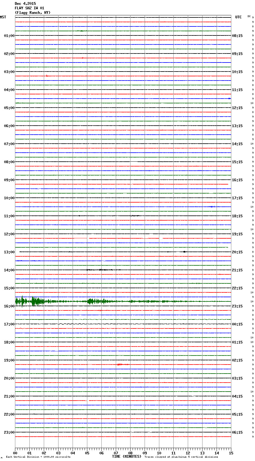
Task: Select the 20:00 MST row label
Action: (9, 378)
